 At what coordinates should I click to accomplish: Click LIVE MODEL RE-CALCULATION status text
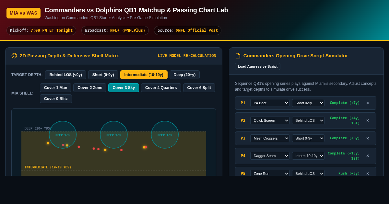[187, 56]
